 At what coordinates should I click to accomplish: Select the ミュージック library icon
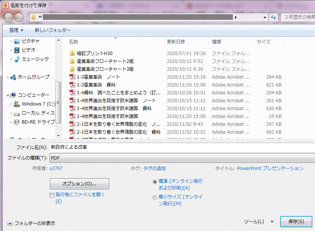[x=17, y=59]
